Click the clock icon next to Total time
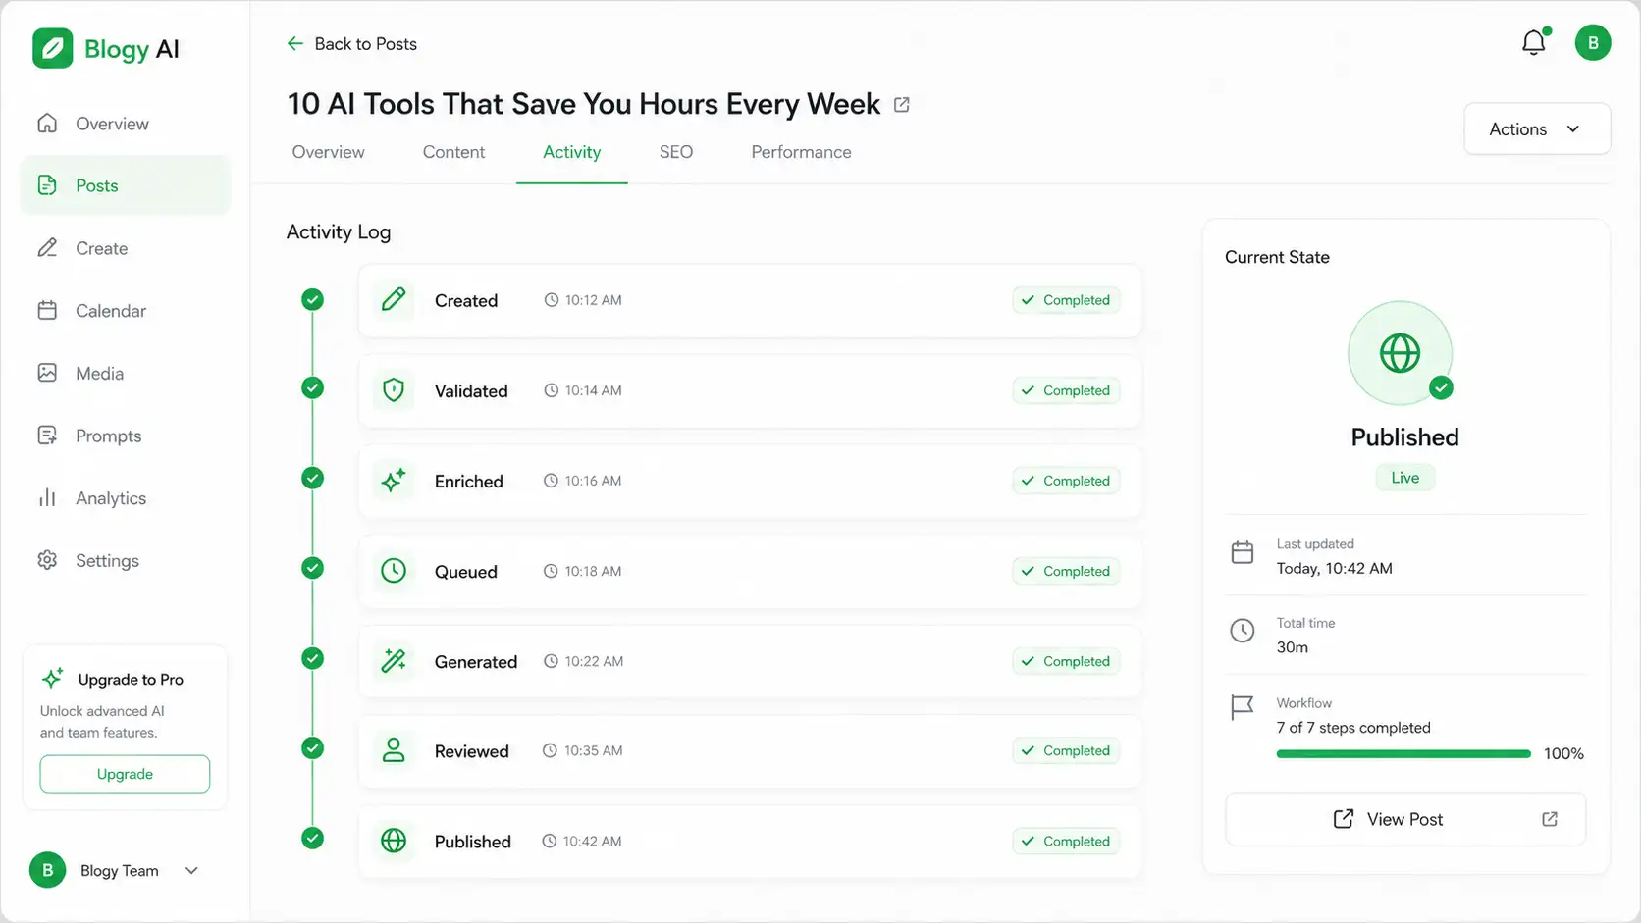This screenshot has width=1641, height=923. click(x=1243, y=631)
